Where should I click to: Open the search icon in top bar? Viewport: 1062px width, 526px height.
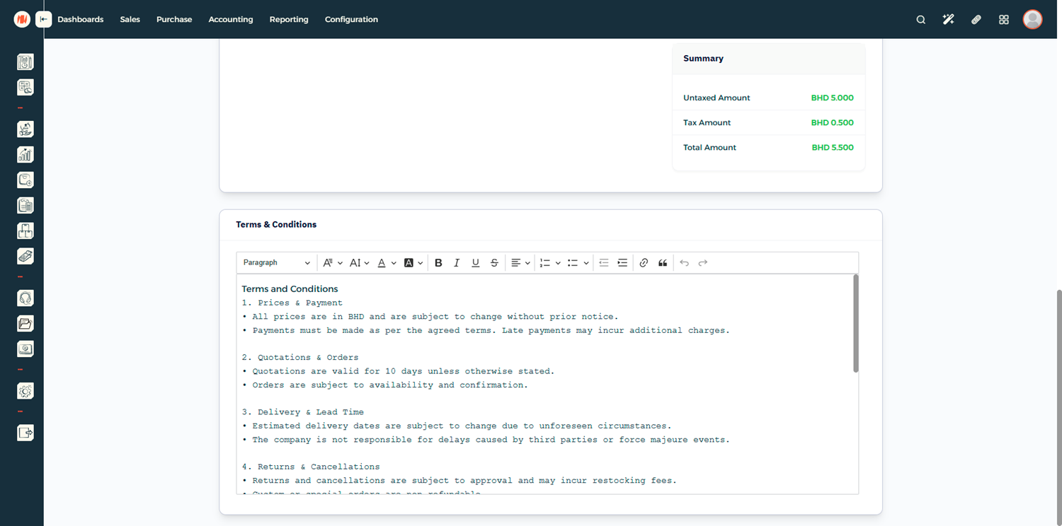(920, 20)
